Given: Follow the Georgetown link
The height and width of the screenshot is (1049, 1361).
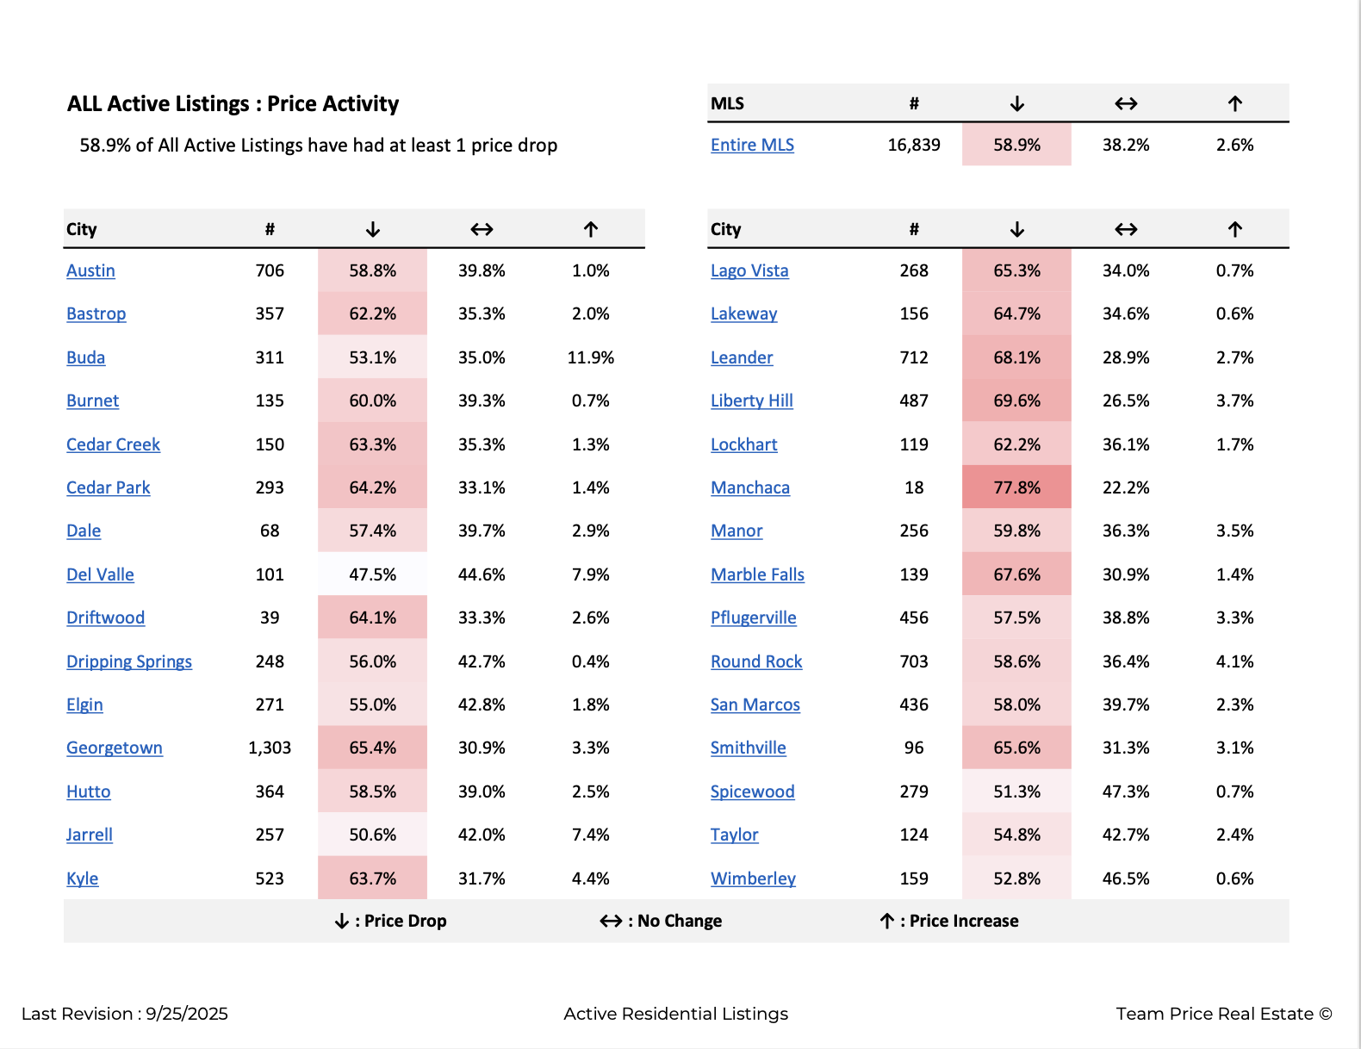Looking at the screenshot, I should coord(115,748).
